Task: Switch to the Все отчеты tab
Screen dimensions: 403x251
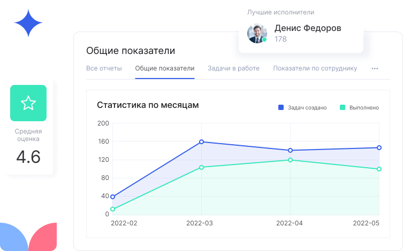Action: tap(104, 68)
